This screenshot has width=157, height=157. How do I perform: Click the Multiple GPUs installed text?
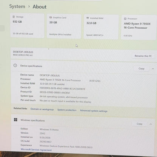coord(60,34)
